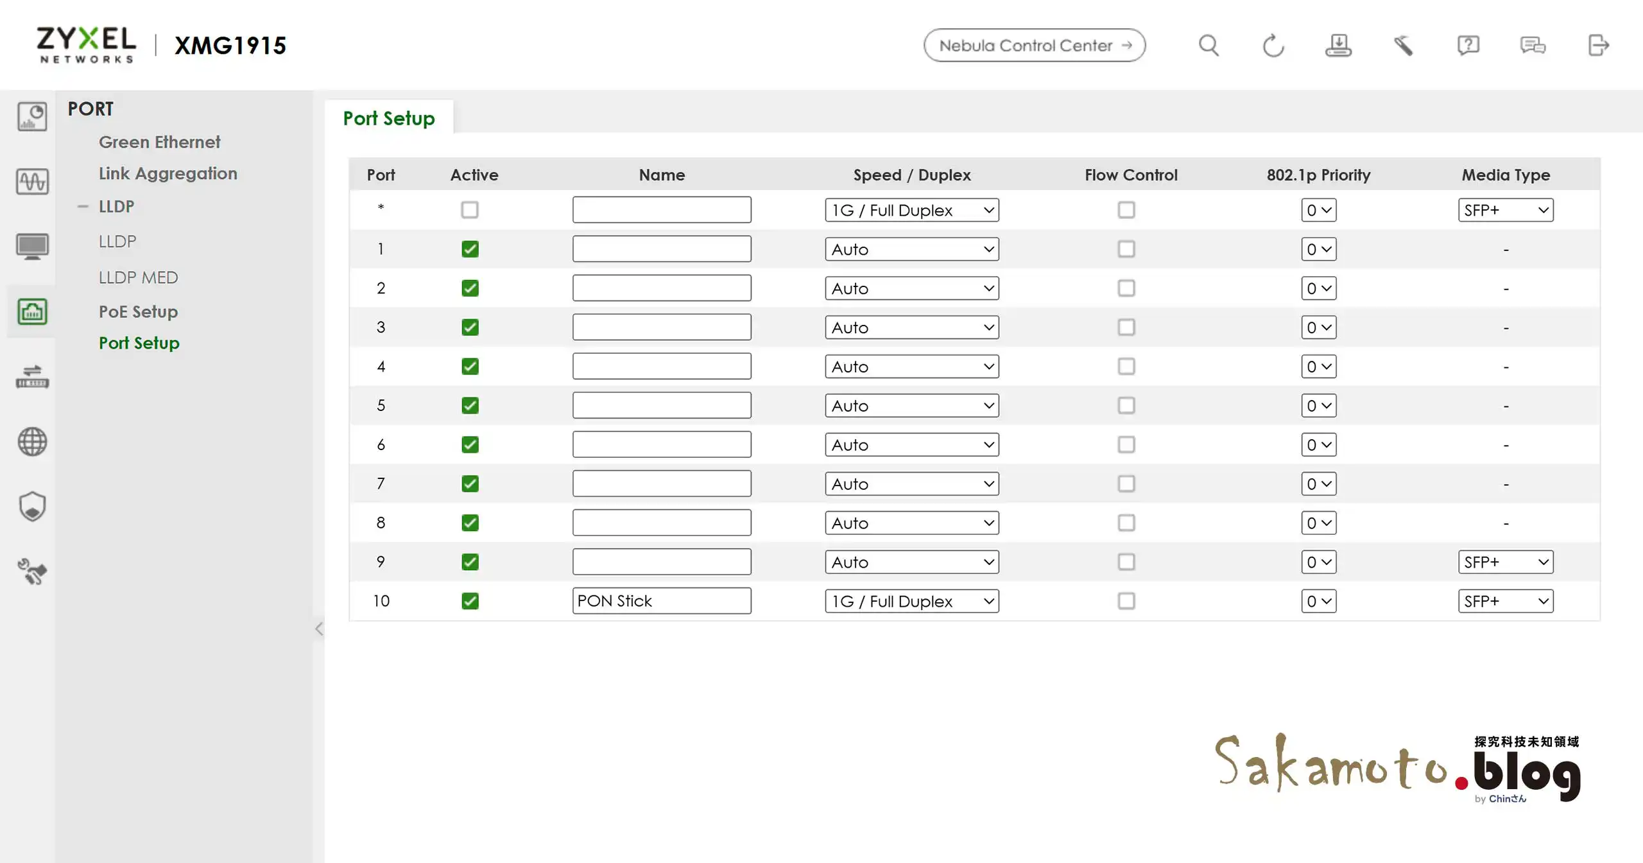Click the Name field for port 3

(x=661, y=327)
